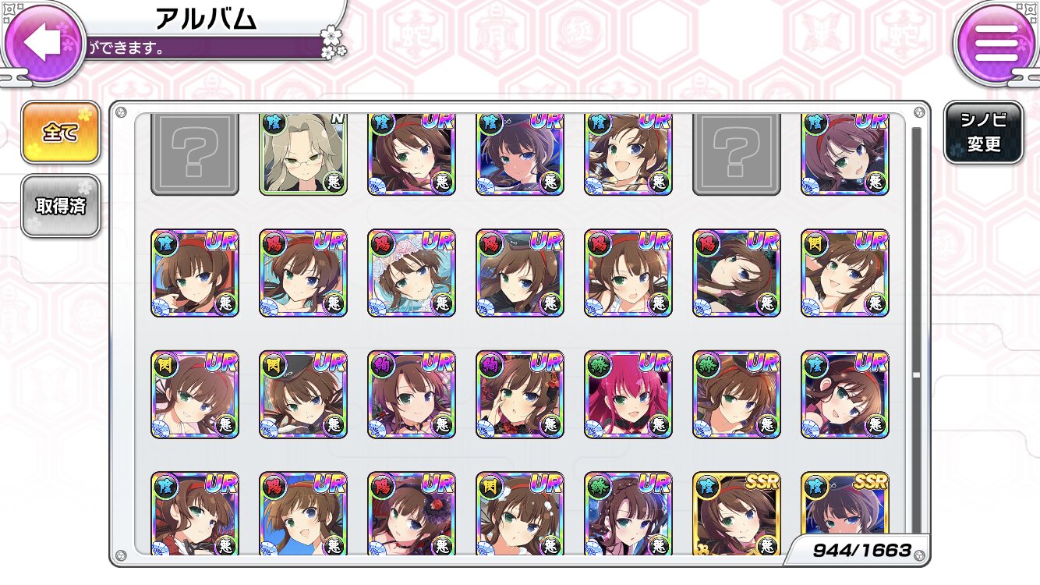Open the second locked question-mark card
This screenshot has height=585, width=1040.
[736, 154]
